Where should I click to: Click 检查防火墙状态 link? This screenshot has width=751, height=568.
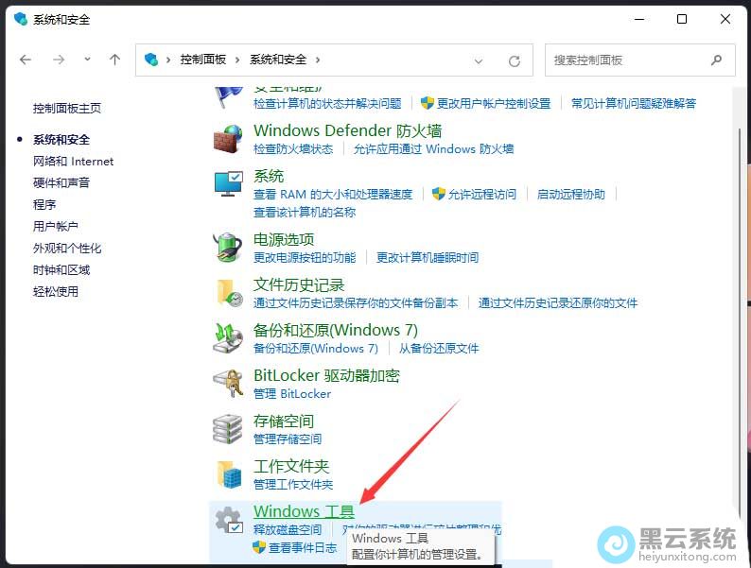[x=293, y=149]
